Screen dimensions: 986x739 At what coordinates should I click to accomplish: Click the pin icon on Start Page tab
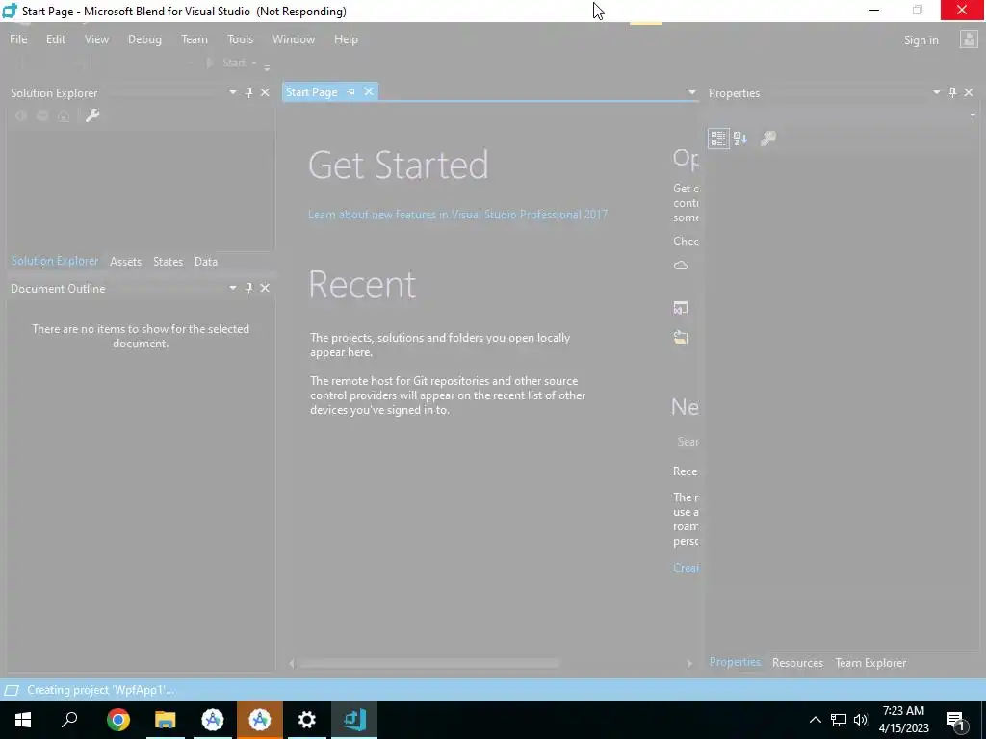pyautogui.click(x=351, y=91)
